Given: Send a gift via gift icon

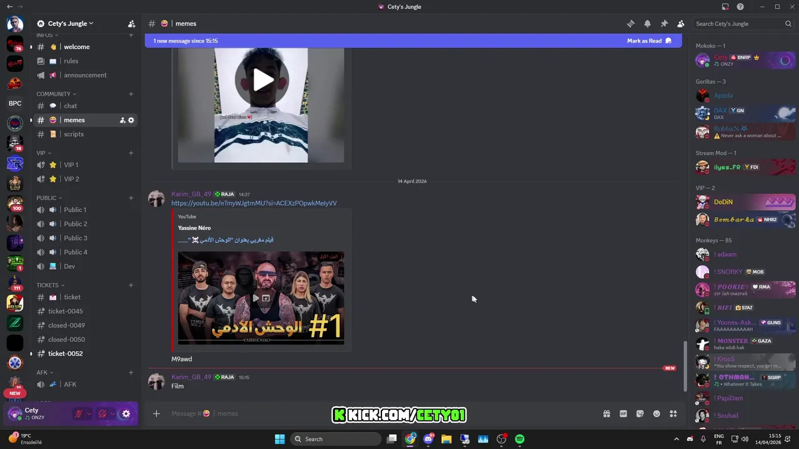Looking at the screenshot, I should tap(606, 413).
